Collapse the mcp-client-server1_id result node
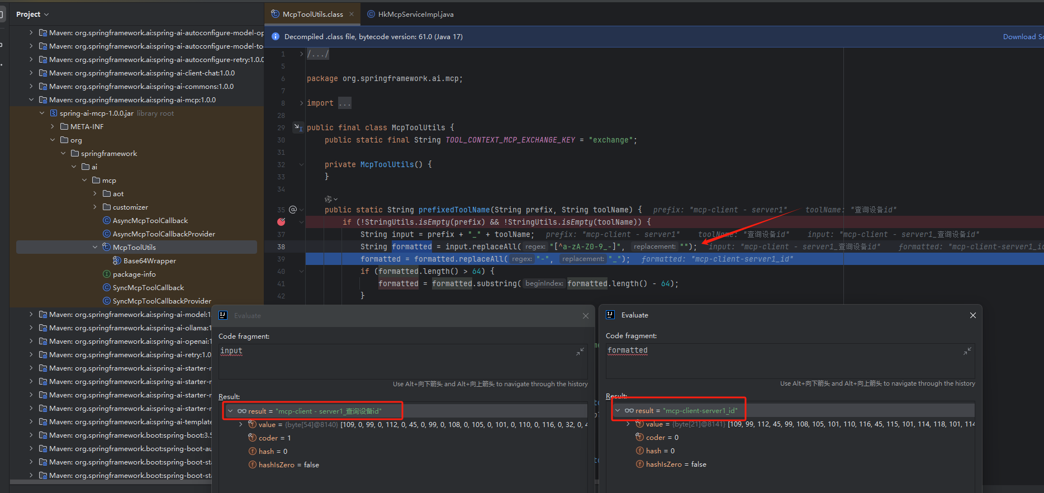1044x493 pixels. pos(618,410)
